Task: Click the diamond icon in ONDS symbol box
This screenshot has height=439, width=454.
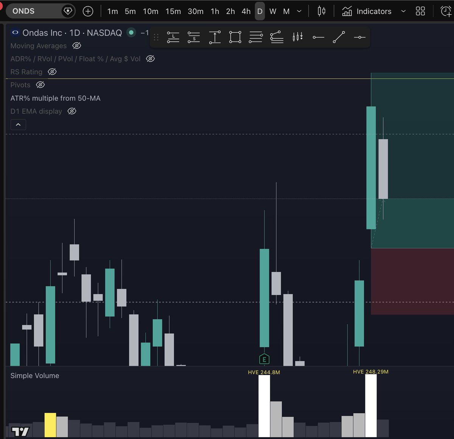Action: pyautogui.click(x=68, y=11)
